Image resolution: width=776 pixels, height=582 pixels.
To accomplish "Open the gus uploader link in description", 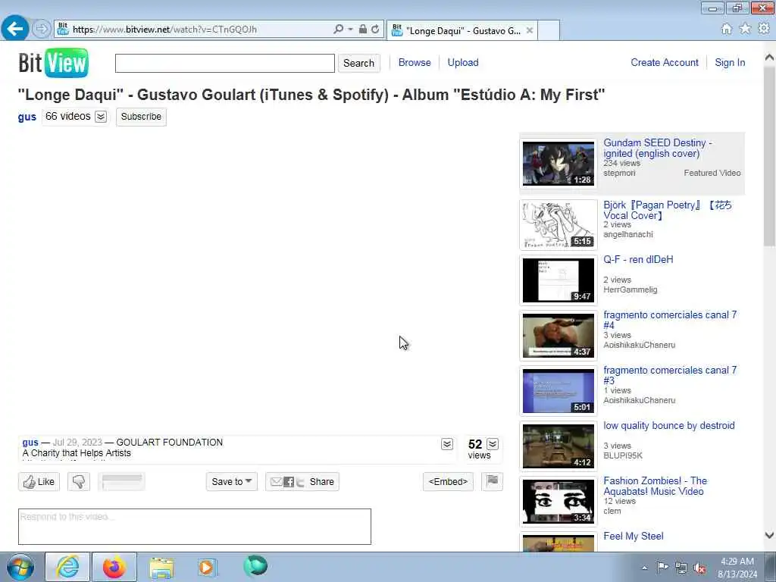I will click(30, 443).
